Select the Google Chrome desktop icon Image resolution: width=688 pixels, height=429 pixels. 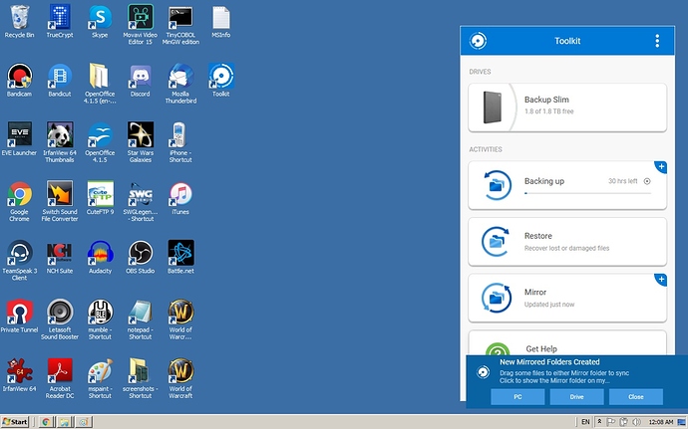click(x=19, y=201)
